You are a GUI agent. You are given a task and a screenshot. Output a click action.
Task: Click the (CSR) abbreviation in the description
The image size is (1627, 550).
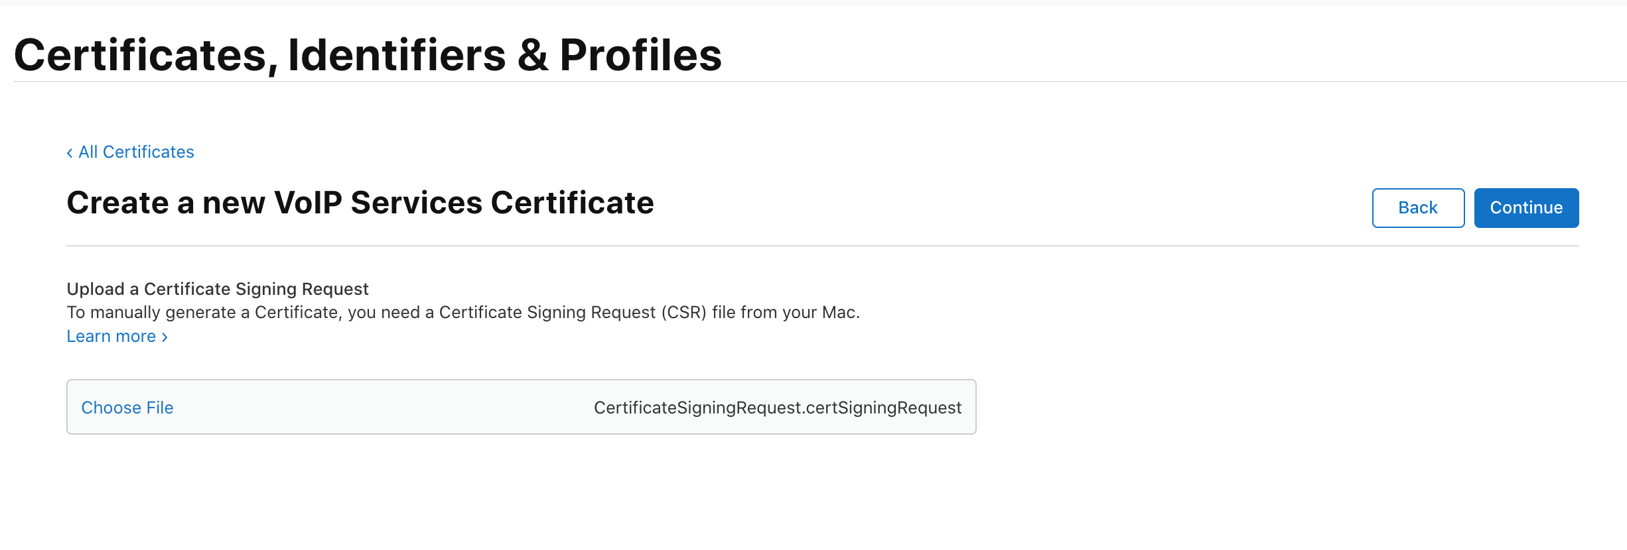pos(683,312)
